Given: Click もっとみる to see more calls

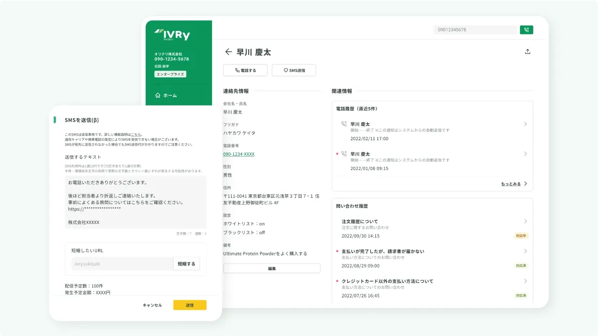Looking at the screenshot, I should pos(514,183).
